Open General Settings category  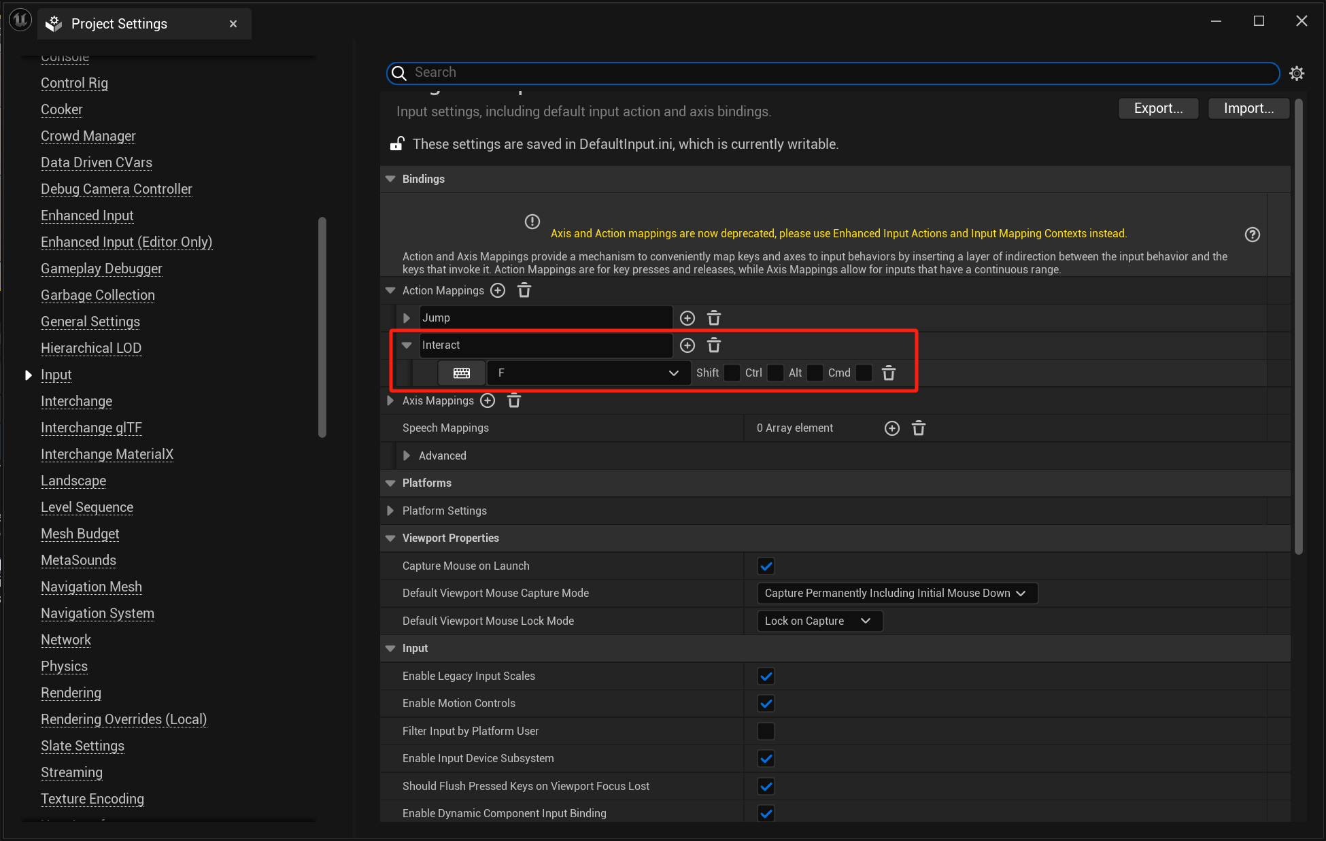coord(90,322)
